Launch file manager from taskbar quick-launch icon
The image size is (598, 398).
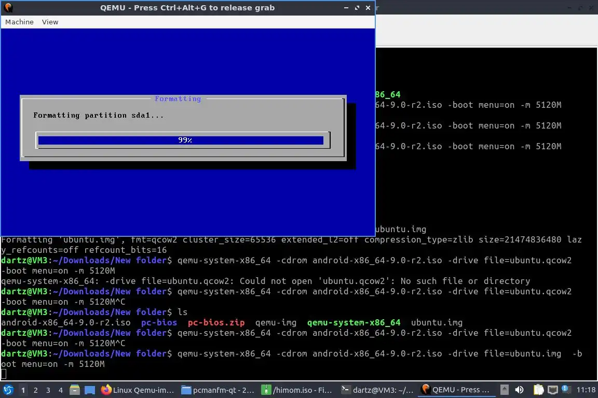75,390
